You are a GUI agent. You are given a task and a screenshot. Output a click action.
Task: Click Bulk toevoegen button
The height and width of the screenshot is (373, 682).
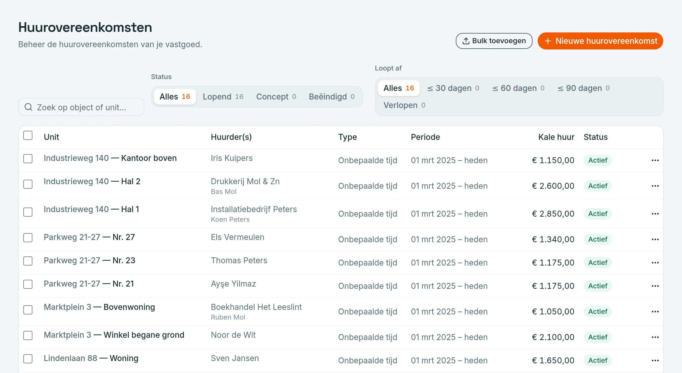(x=494, y=41)
